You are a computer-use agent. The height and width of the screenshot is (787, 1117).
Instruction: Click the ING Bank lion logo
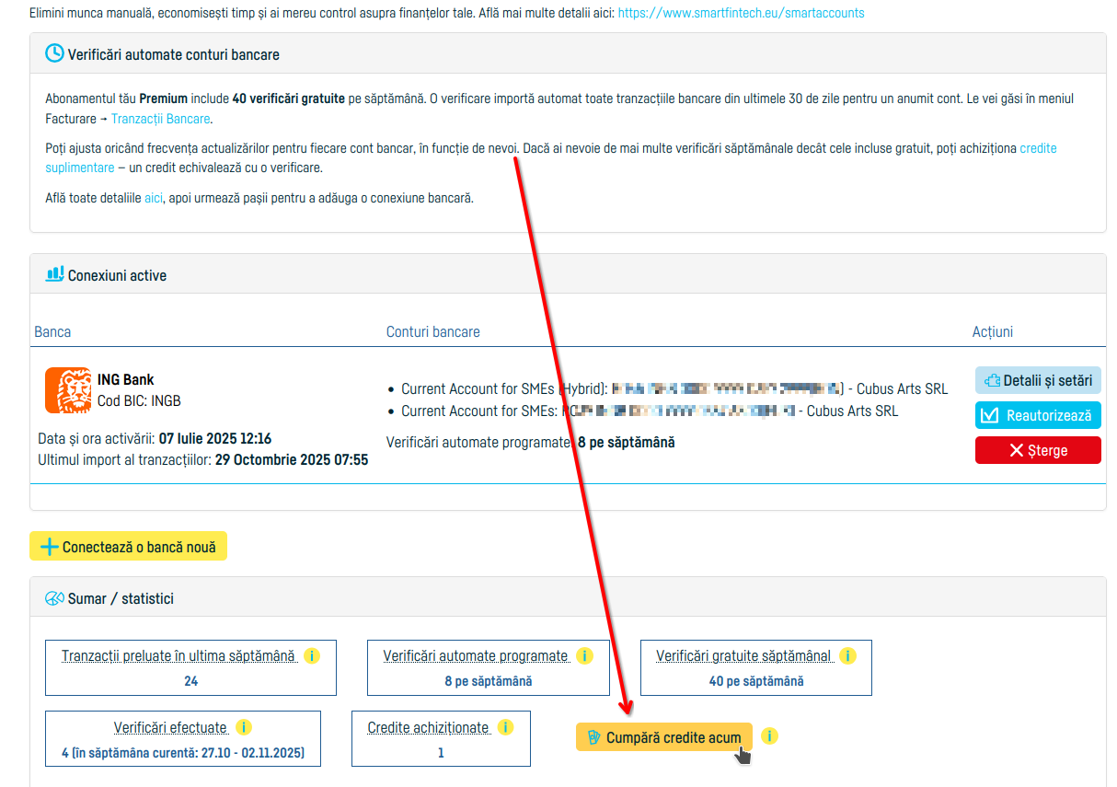coord(67,390)
